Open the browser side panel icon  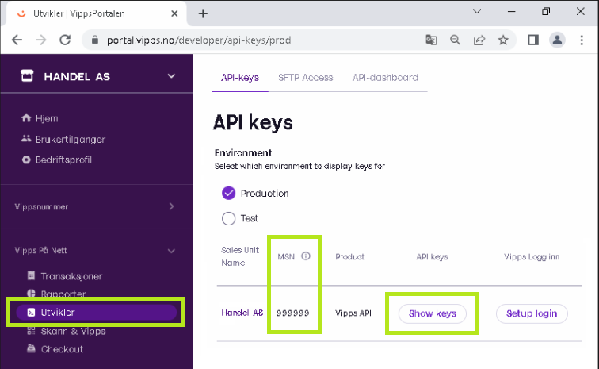(x=533, y=40)
